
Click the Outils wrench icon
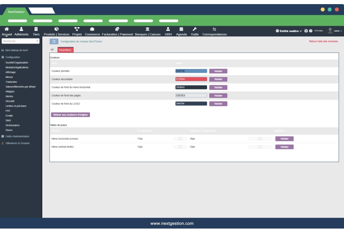(195, 30)
